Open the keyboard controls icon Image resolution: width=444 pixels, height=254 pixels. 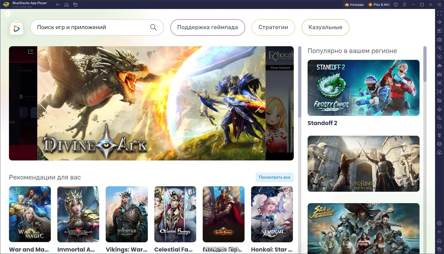point(439,39)
